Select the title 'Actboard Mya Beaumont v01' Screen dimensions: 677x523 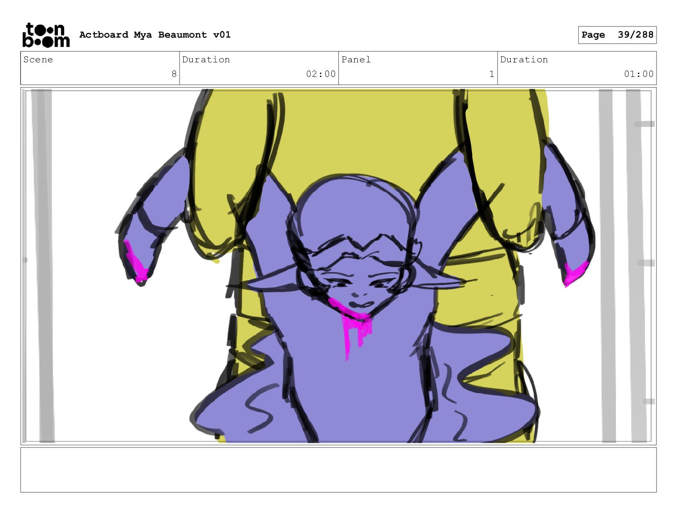(x=155, y=35)
